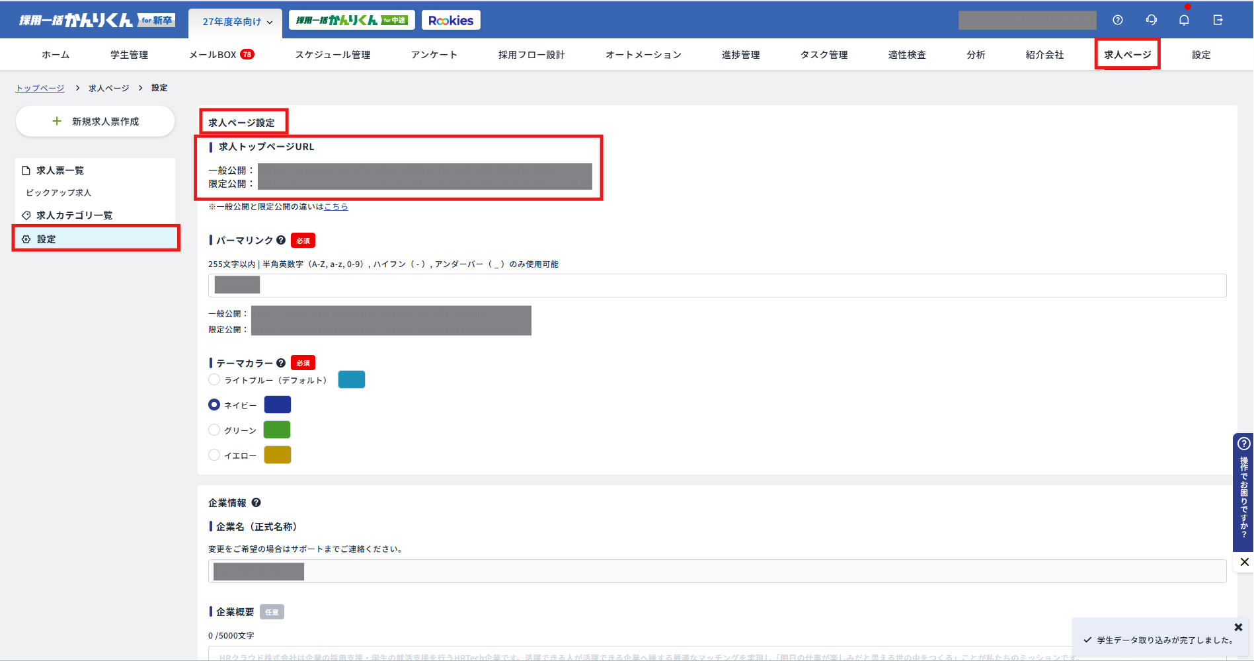Open the notifications bell
Screen dimensions: 1254x661
(1184, 20)
